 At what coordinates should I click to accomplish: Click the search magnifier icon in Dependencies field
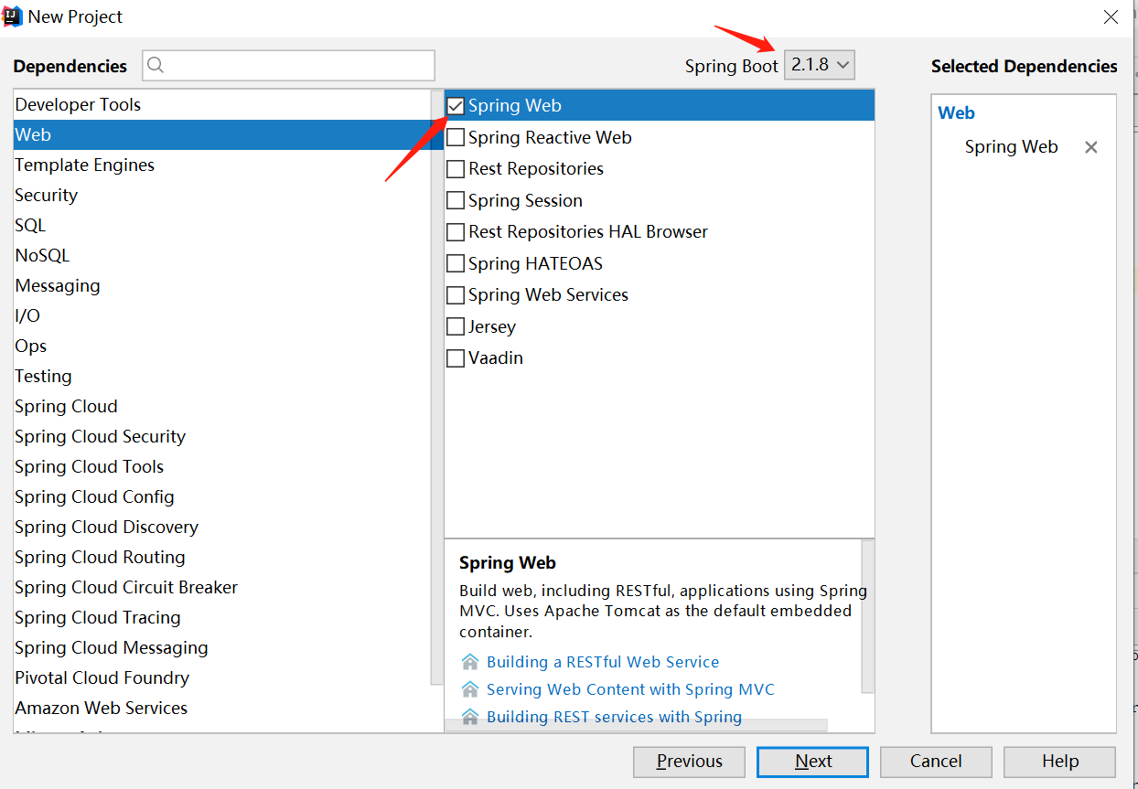click(156, 65)
